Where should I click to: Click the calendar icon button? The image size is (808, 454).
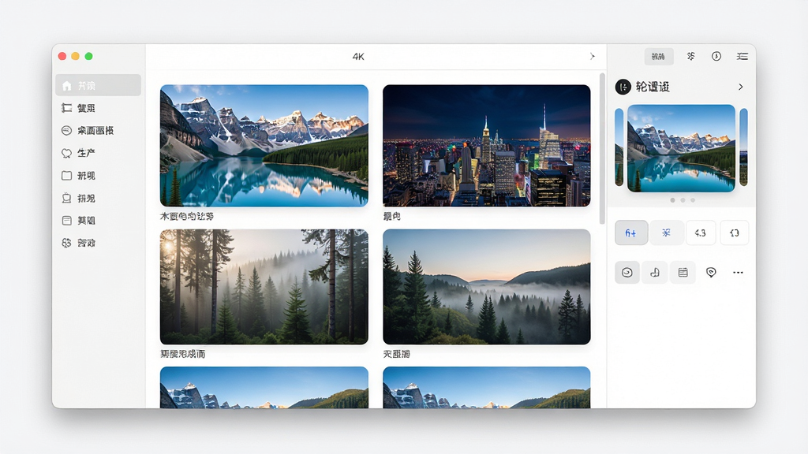(x=683, y=272)
